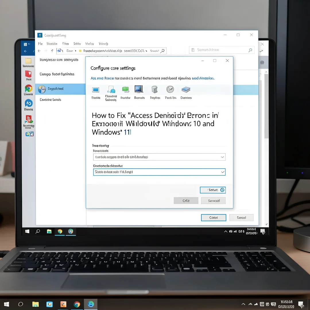Screen dimensions: 310x310
Task: Open the Chrome icon on the bottom taskbar
Action: [x=77, y=304]
